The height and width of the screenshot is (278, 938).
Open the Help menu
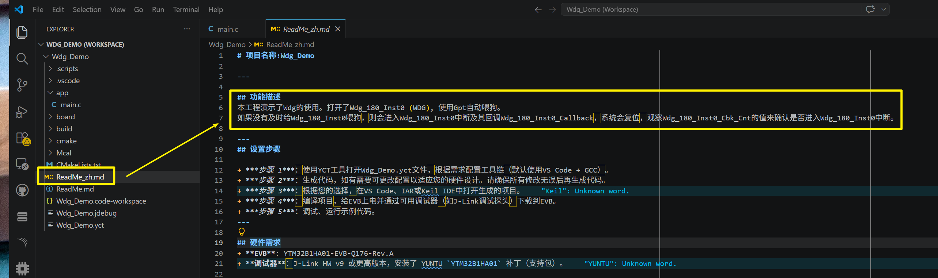(x=216, y=9)
